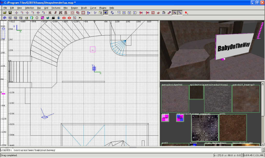Open the Plugins menu

[x=103, y=8]
